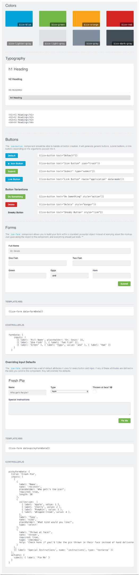Viewport: 139px width, 575px height.
Task: Focus the Name field in Fresh Pie
Action: pyautogui.click(x=27, y=393)
